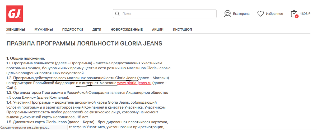
Task: Click the search magnifier icon
Action: click(x=118, y=13)
